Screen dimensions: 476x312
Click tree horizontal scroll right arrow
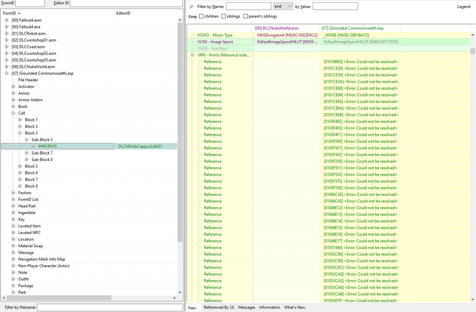pos(174,298)
